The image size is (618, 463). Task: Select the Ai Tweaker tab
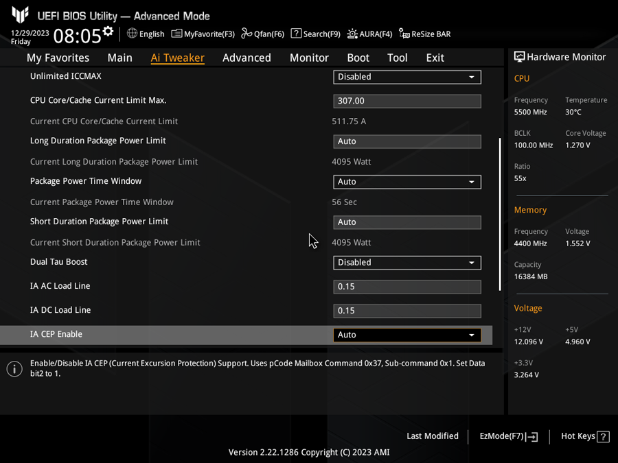(177, 58)
